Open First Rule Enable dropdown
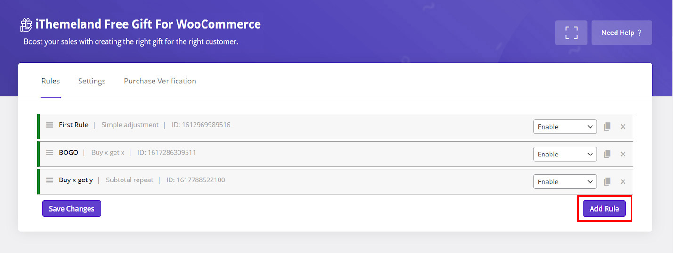This screenshot has height=253, width=673. (x=565, y=127)
